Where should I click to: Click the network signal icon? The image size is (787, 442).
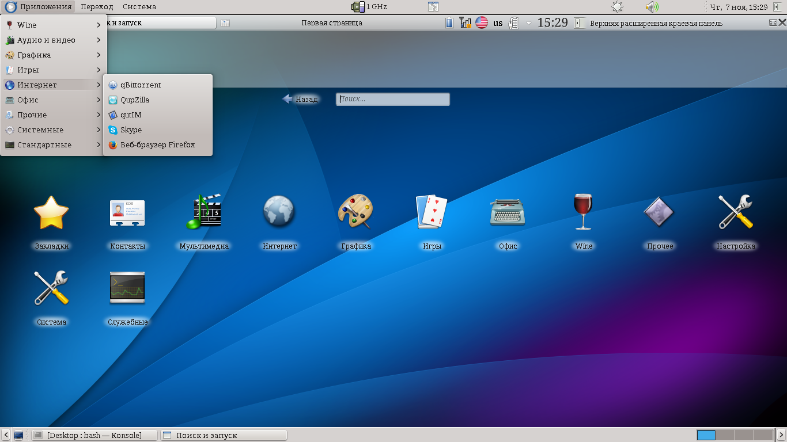click(466, 23)
